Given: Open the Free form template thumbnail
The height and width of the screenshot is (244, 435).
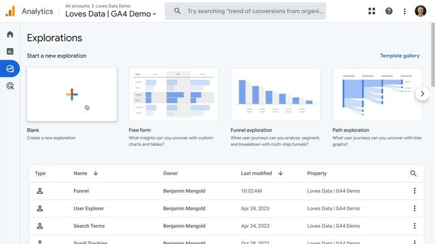Looking at the screenshot, I should (173, 94).
